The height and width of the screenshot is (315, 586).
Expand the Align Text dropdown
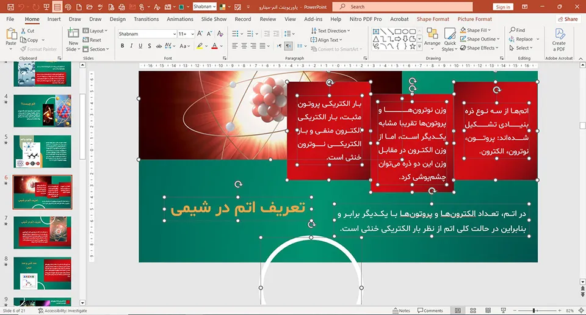(326, 40)
